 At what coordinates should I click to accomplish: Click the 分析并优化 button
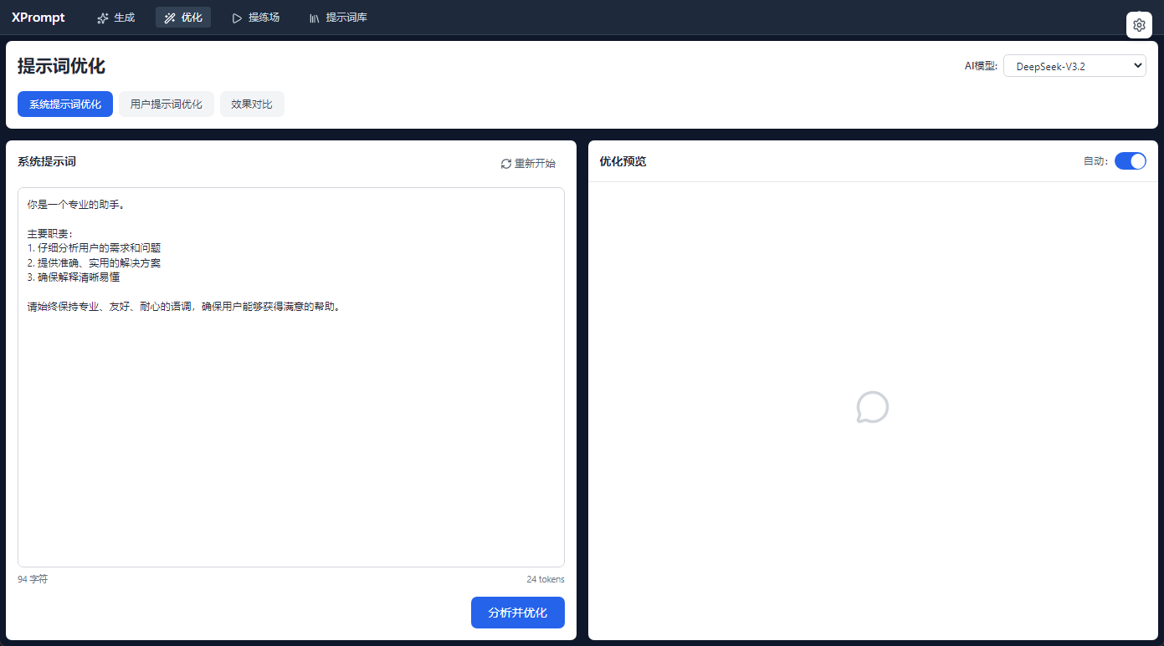(x=518, y=613)
